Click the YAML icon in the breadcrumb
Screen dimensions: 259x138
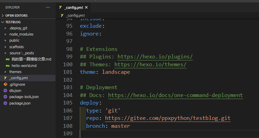pos(62,15)
